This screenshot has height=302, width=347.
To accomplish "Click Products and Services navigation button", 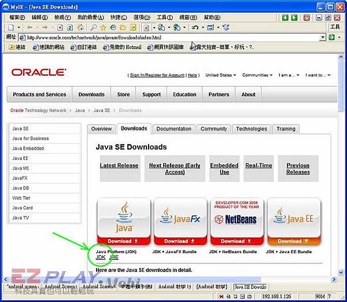I will (x=39, y=94).
